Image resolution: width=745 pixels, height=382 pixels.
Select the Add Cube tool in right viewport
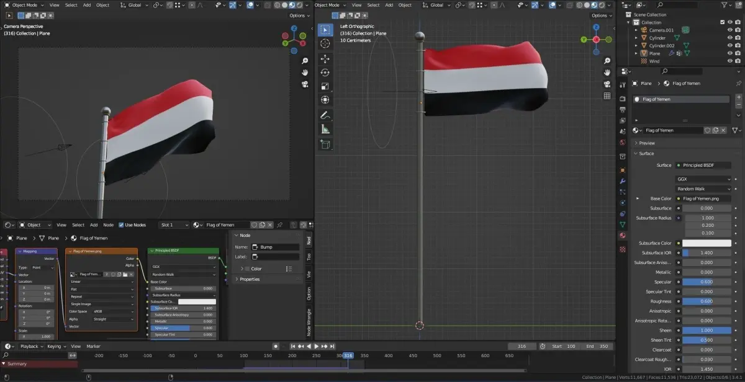coord(325,144)
